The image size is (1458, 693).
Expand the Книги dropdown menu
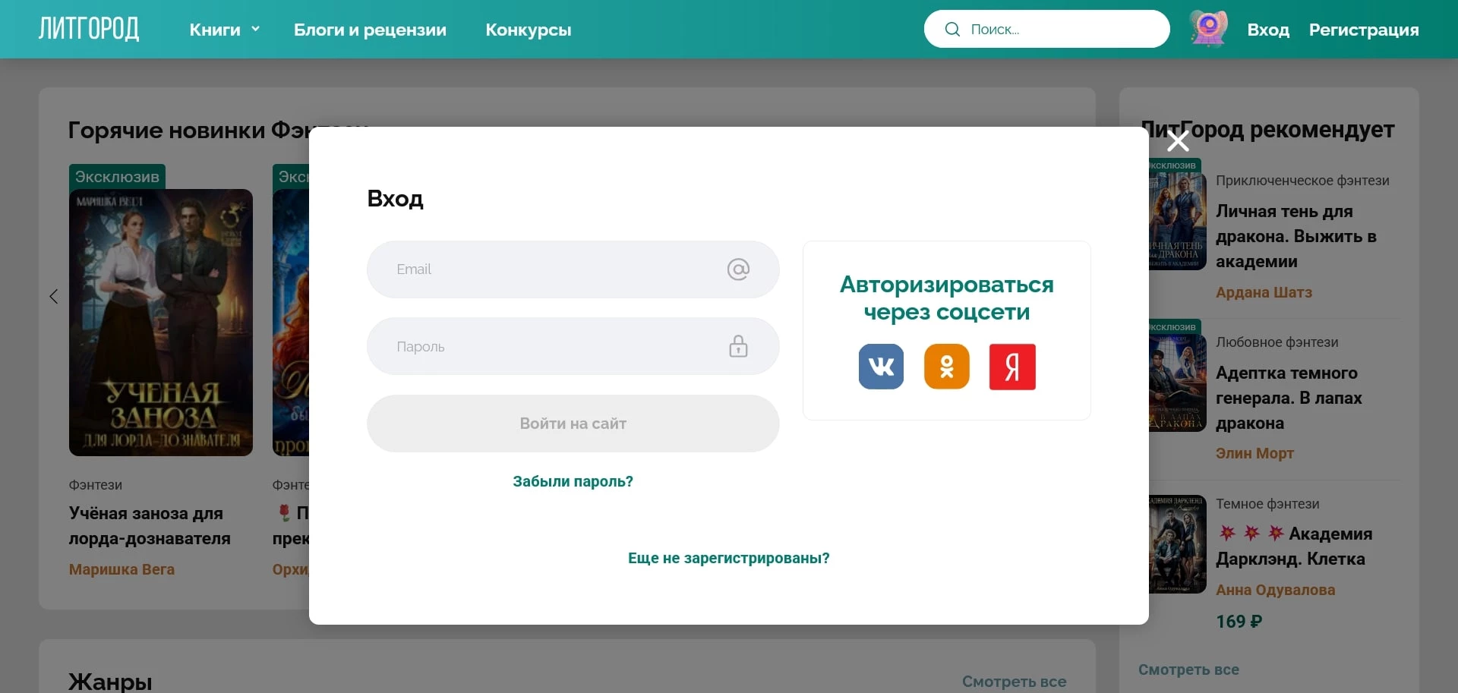pyautogui.click(x=223, y=30)
